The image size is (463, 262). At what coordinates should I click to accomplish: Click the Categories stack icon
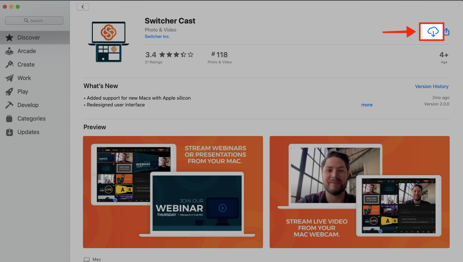9,119
